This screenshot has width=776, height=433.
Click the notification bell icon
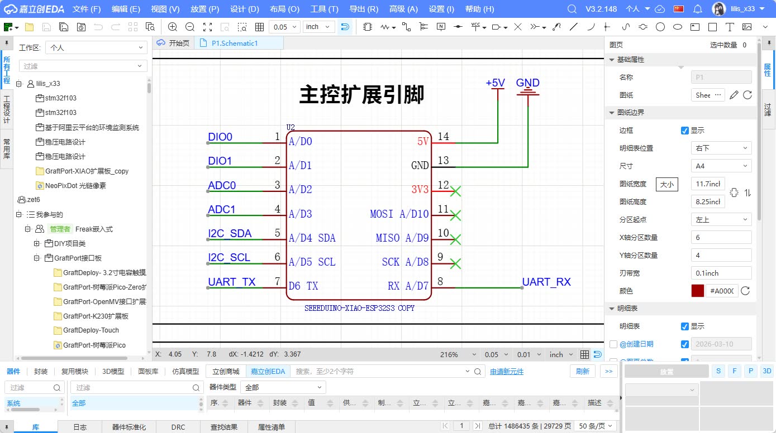tap(697, 9)
